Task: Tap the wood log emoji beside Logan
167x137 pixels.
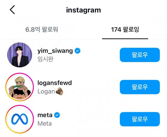Action: pos(59,92)
